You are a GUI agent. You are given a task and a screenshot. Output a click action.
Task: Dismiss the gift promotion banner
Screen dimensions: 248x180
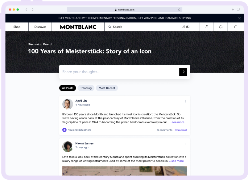(x=239, y=18)
